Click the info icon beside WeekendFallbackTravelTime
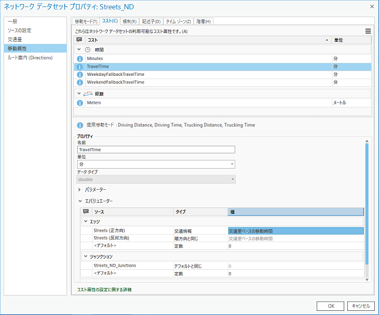The image size is (379, 315). pyautogui.click(x=79, y=82)
